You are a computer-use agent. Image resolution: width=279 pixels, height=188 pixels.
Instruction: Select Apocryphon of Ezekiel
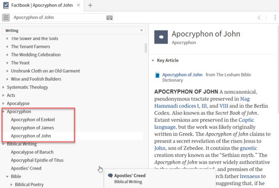click(x=33, y=119)
